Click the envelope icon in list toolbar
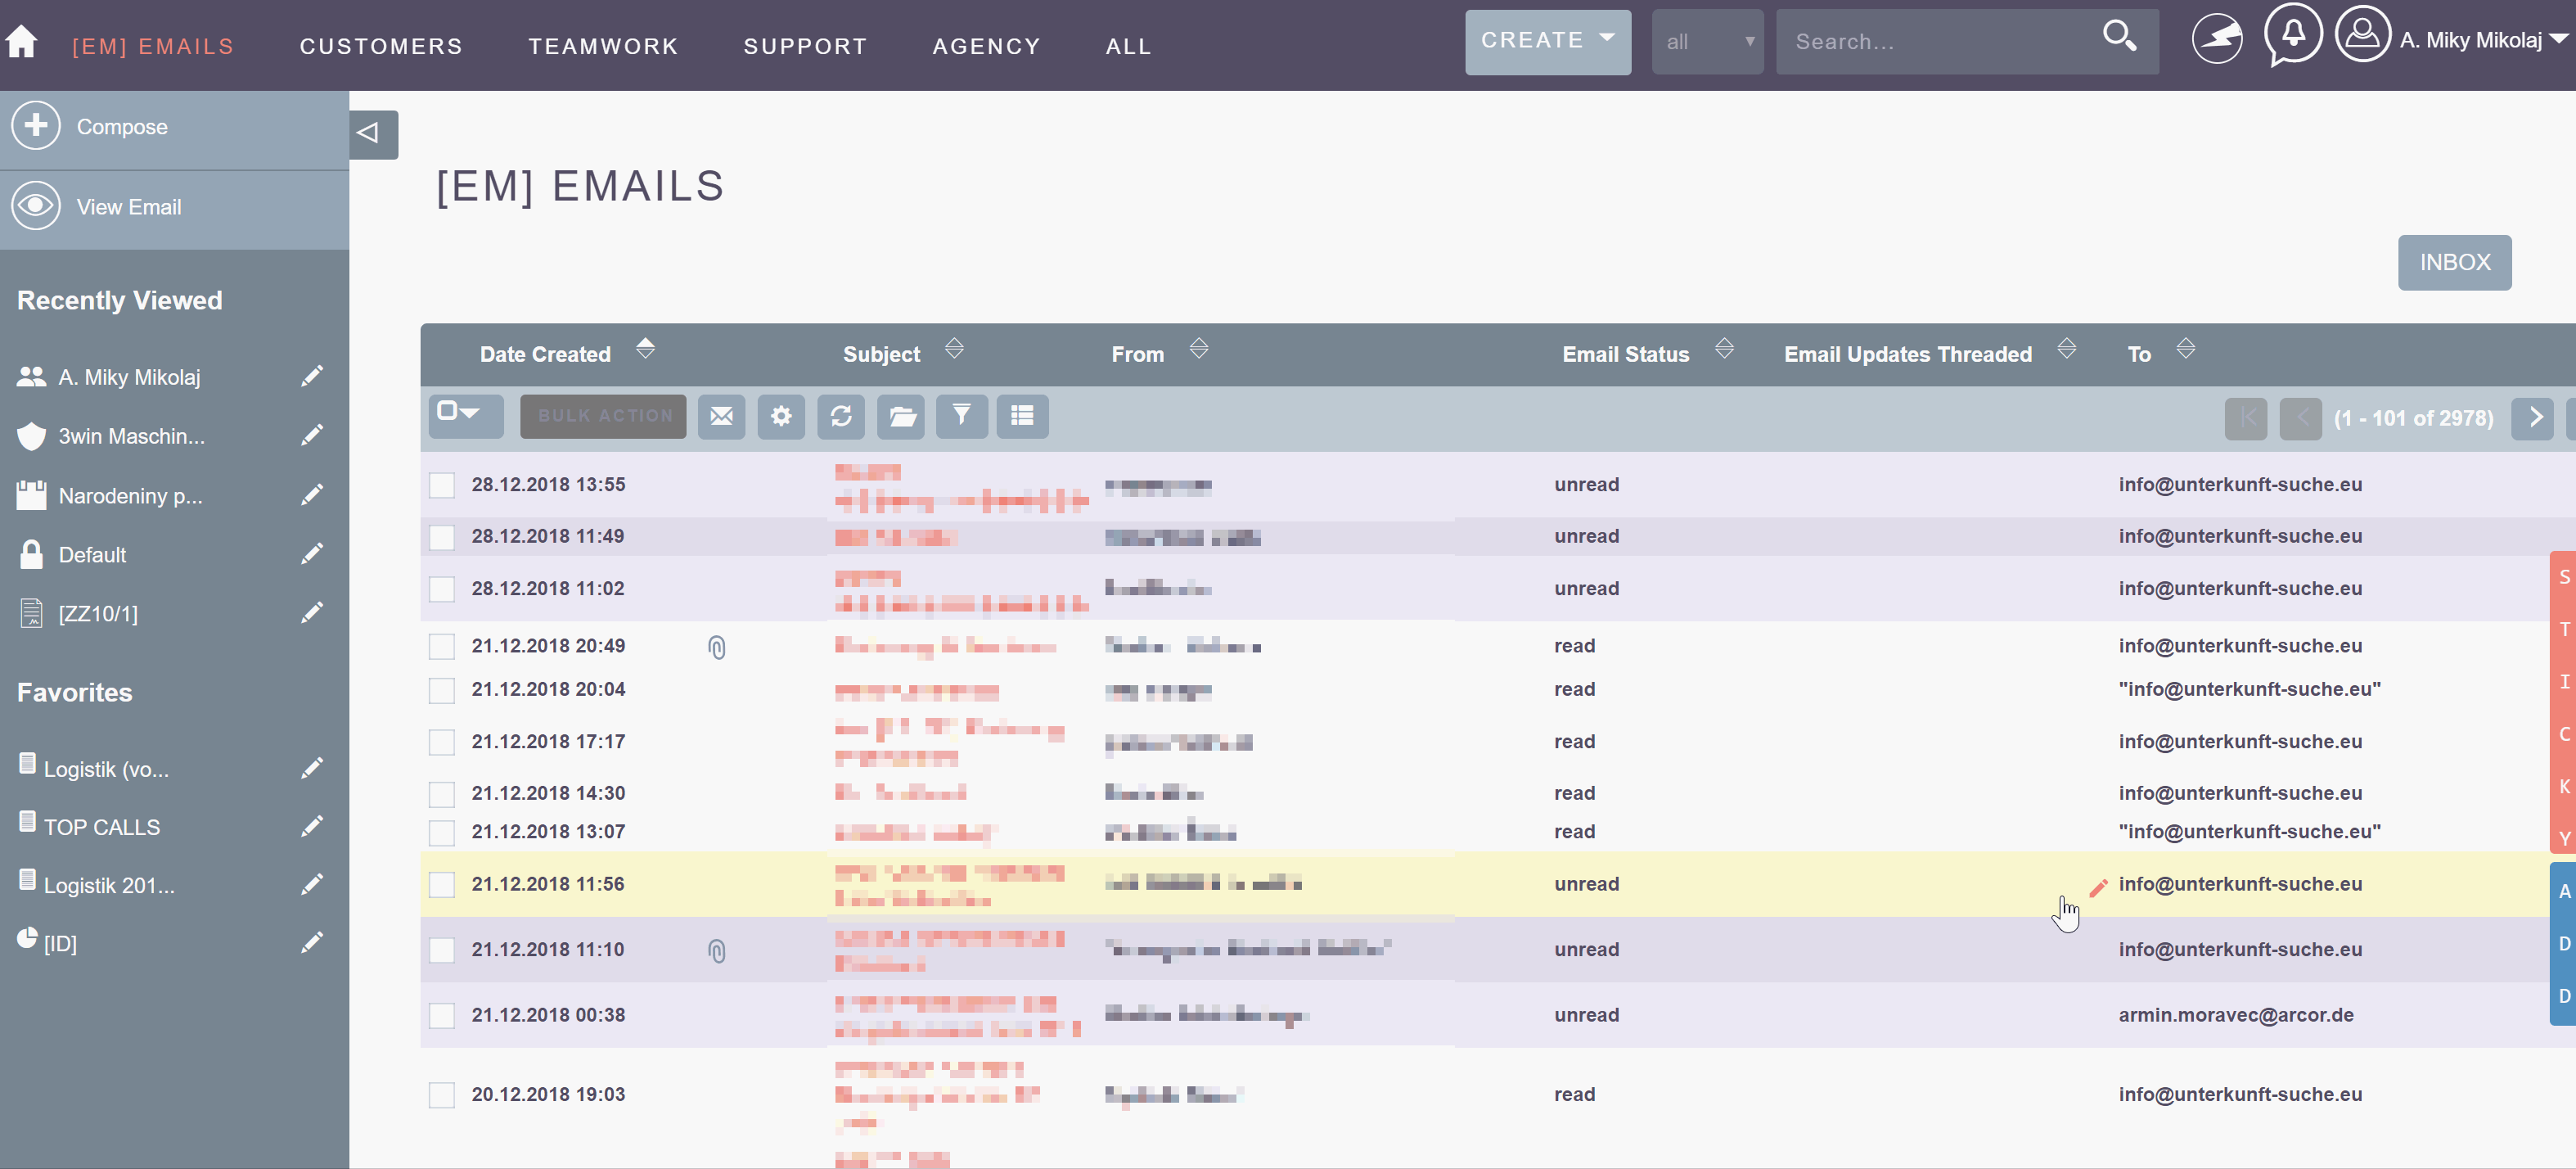The image size is (2576, 1169). [x=721, y=416]
